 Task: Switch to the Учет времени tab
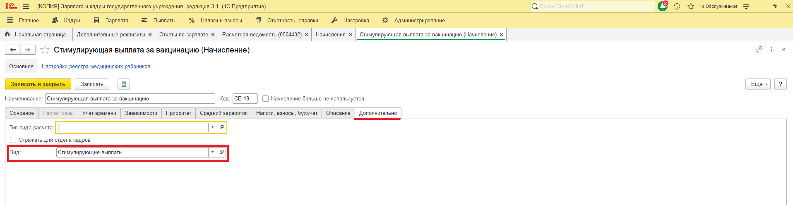tap(99, 113)
